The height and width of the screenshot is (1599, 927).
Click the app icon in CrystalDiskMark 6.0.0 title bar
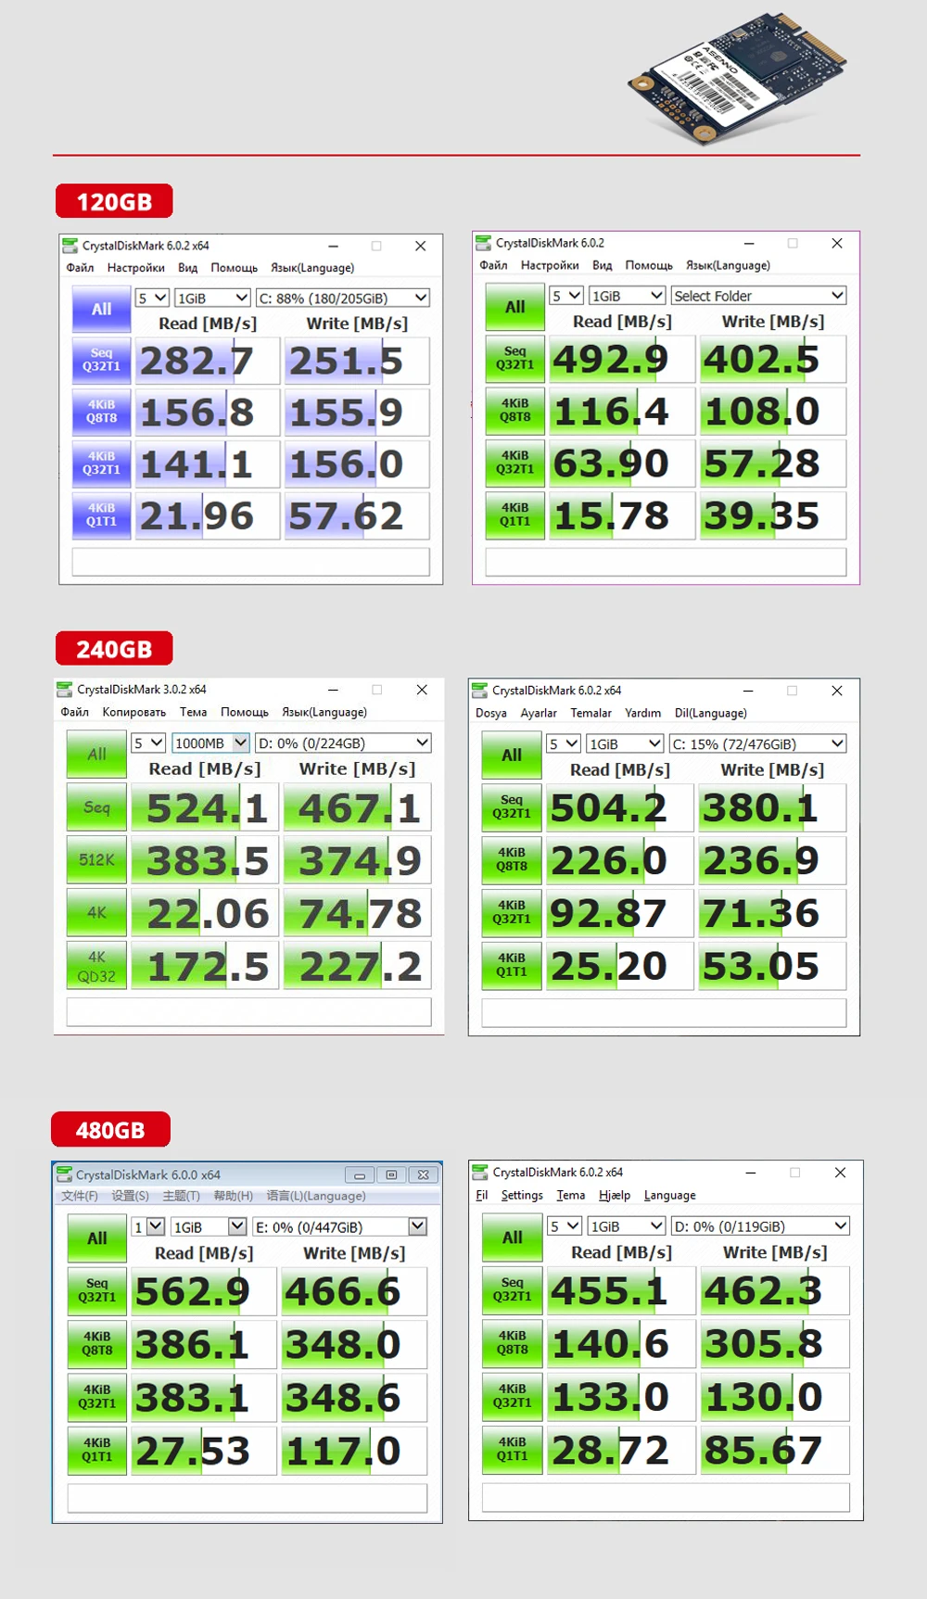pos(64,1174)
